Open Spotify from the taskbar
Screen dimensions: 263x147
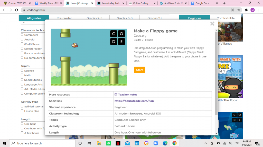109,143
